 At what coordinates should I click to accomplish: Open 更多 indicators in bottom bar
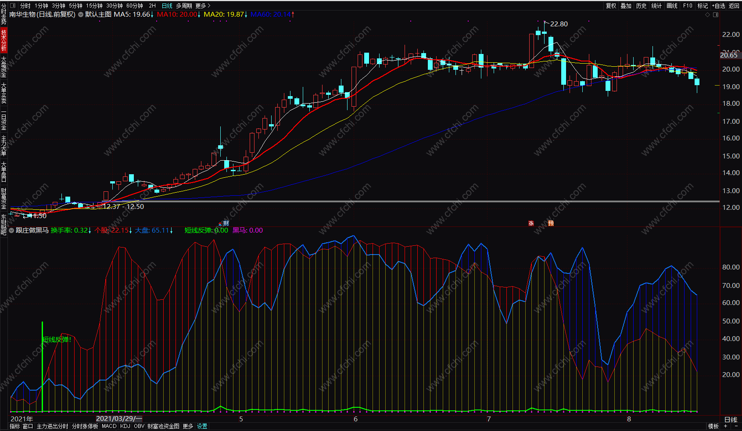click(x=188, y=426)
